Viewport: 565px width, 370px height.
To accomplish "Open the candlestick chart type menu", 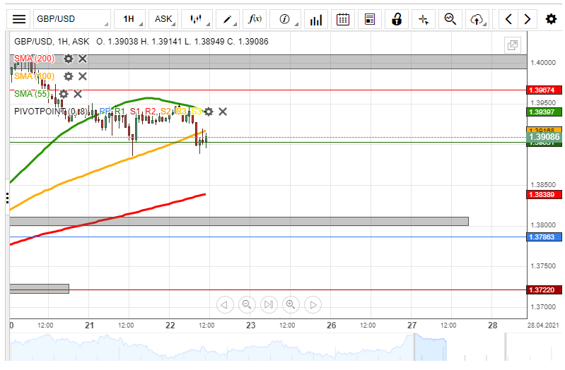I will click(x=197, y=19).
